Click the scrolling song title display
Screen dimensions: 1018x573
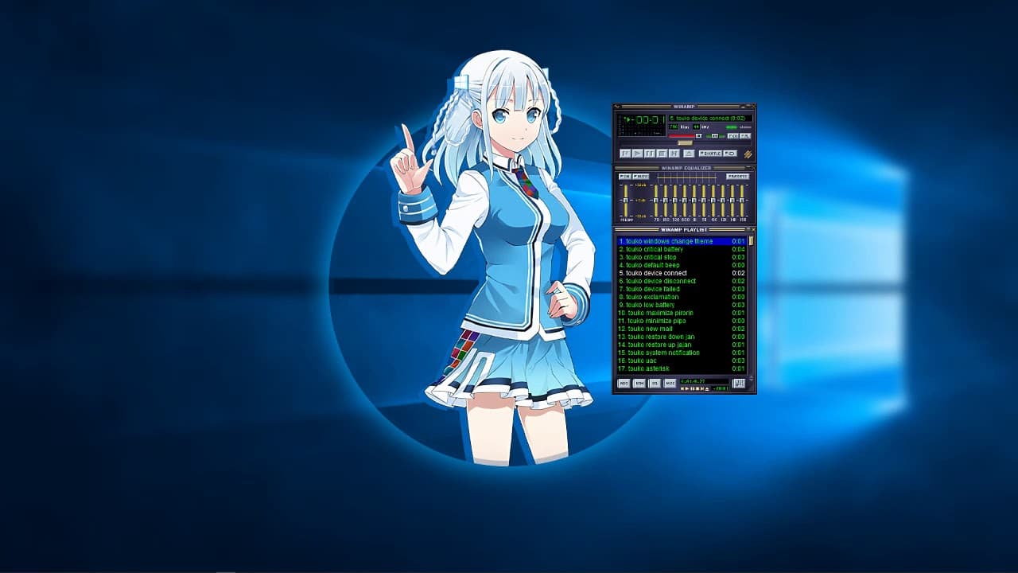[x=710, y=119]
